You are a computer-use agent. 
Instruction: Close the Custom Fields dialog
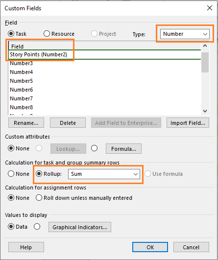coord(210,8)
